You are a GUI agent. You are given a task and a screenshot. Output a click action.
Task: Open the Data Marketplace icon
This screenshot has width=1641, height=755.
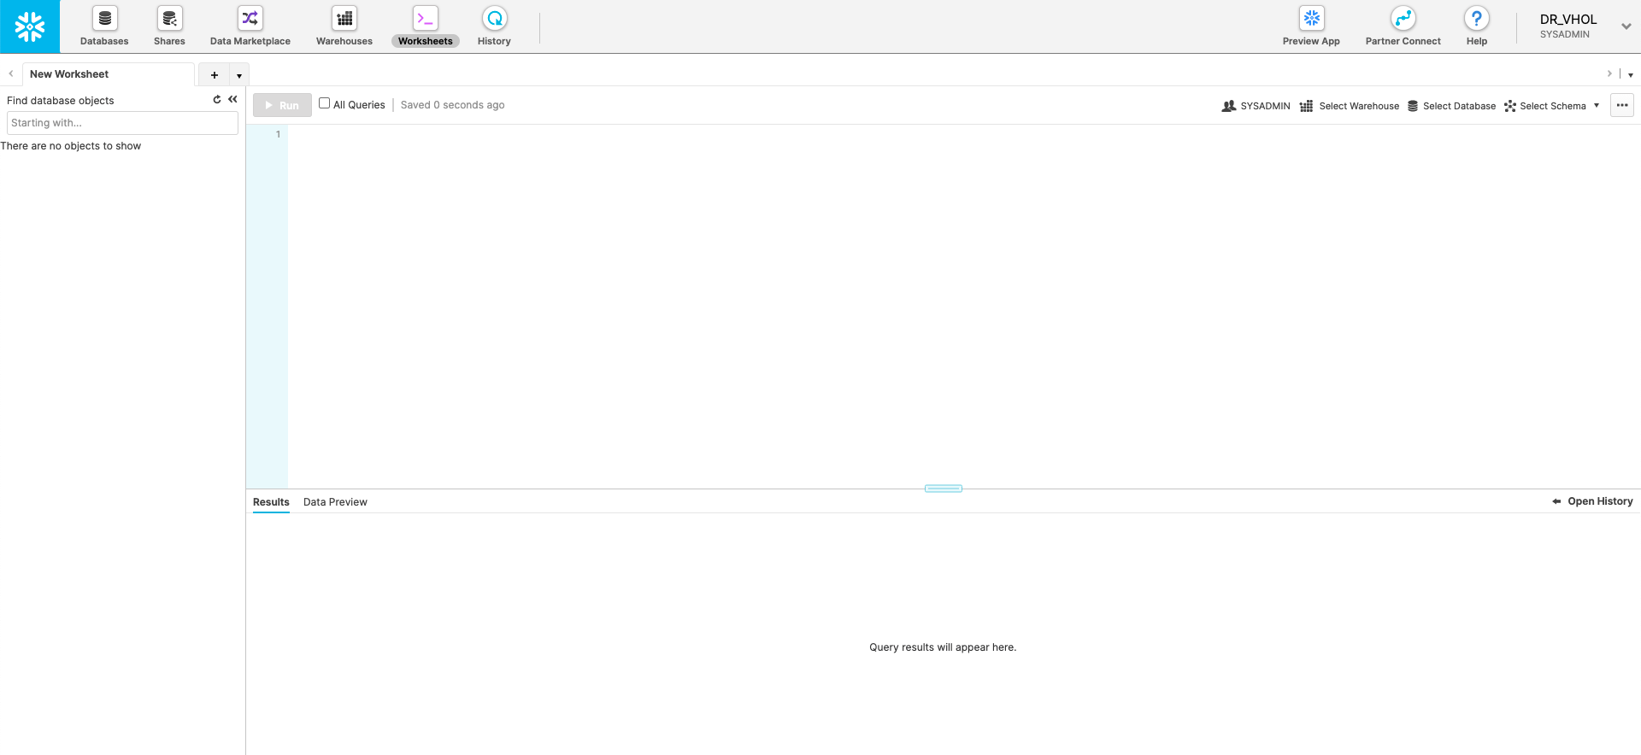coord(250,19)
